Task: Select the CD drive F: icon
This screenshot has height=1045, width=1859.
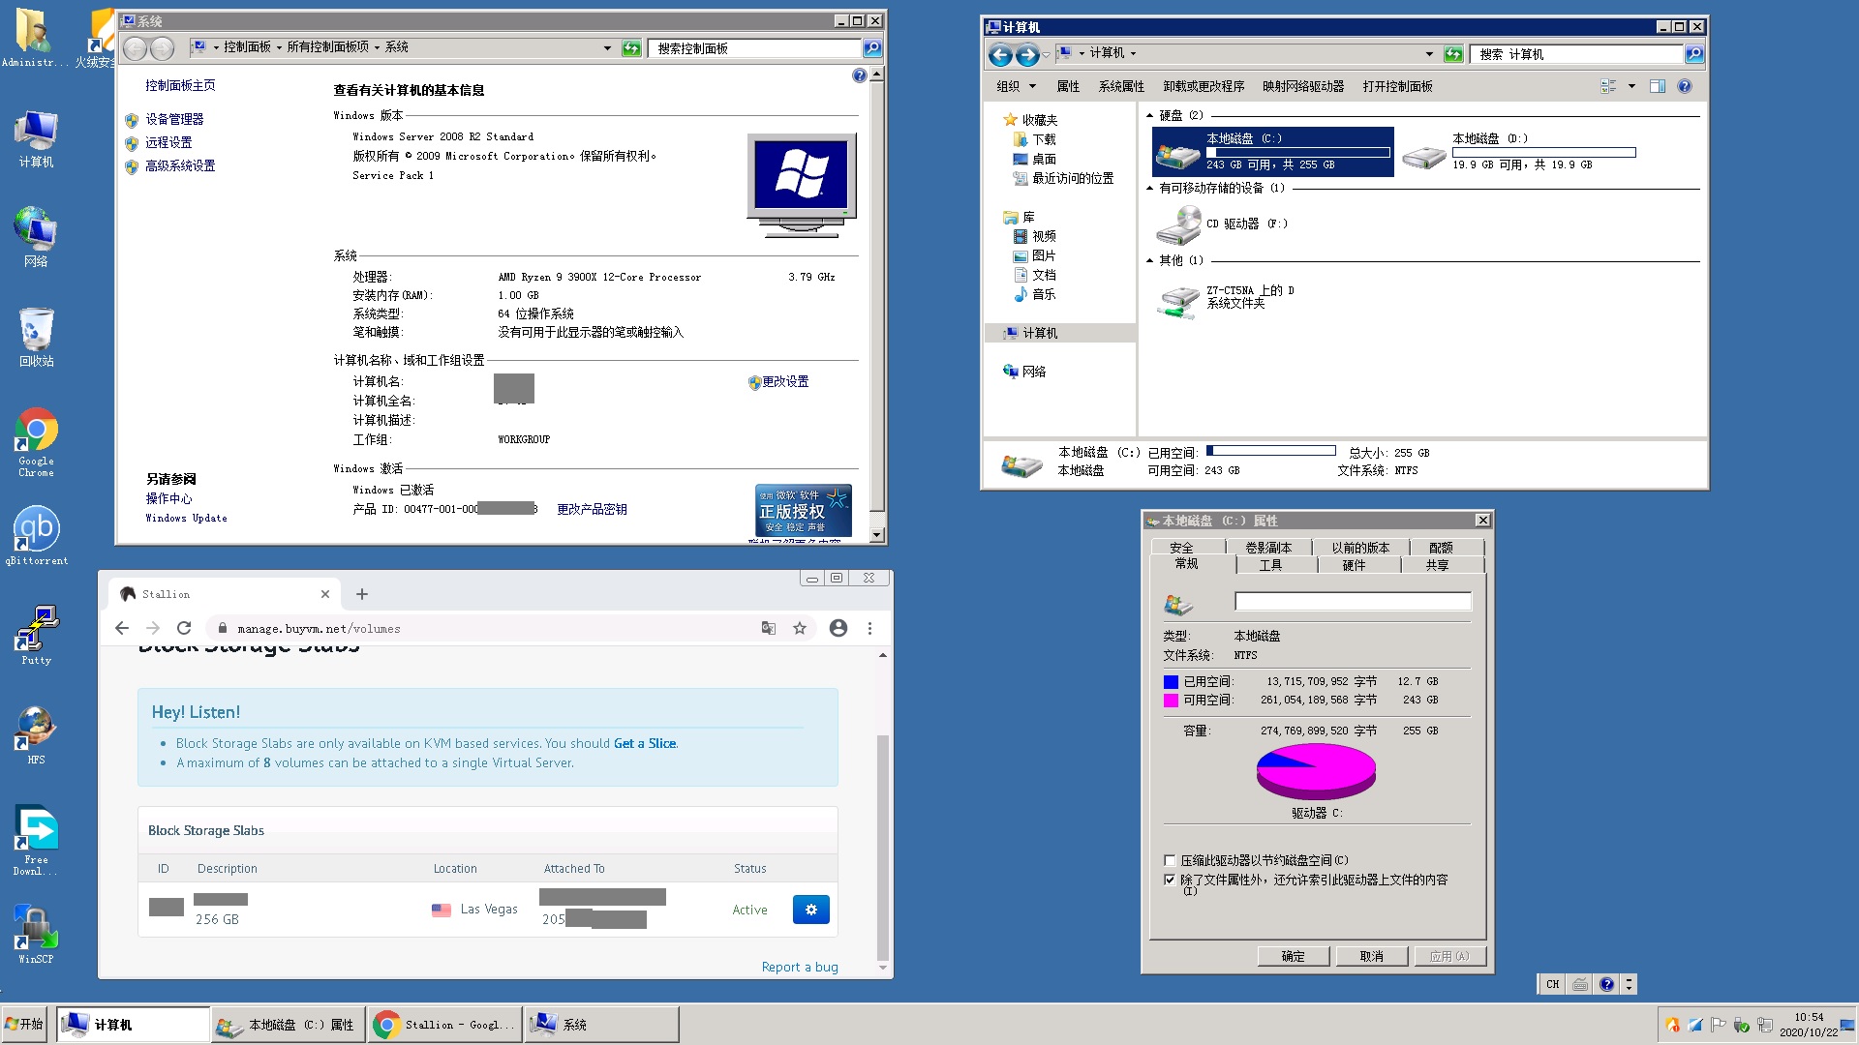Action: point(1178,224)
